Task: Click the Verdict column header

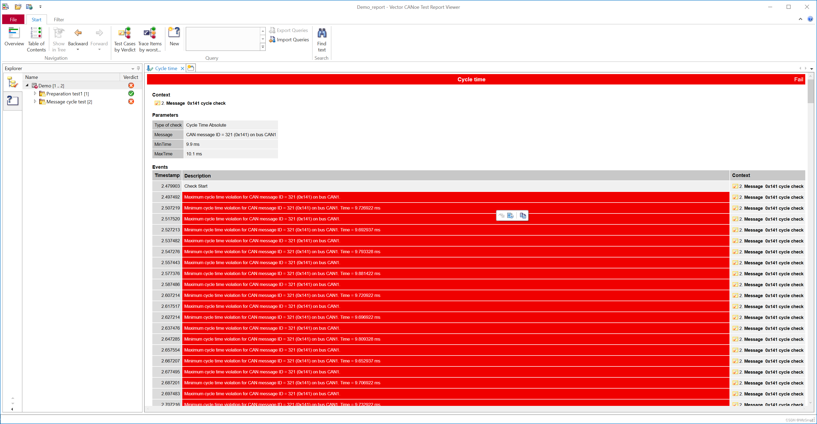Action: (131, 77)
